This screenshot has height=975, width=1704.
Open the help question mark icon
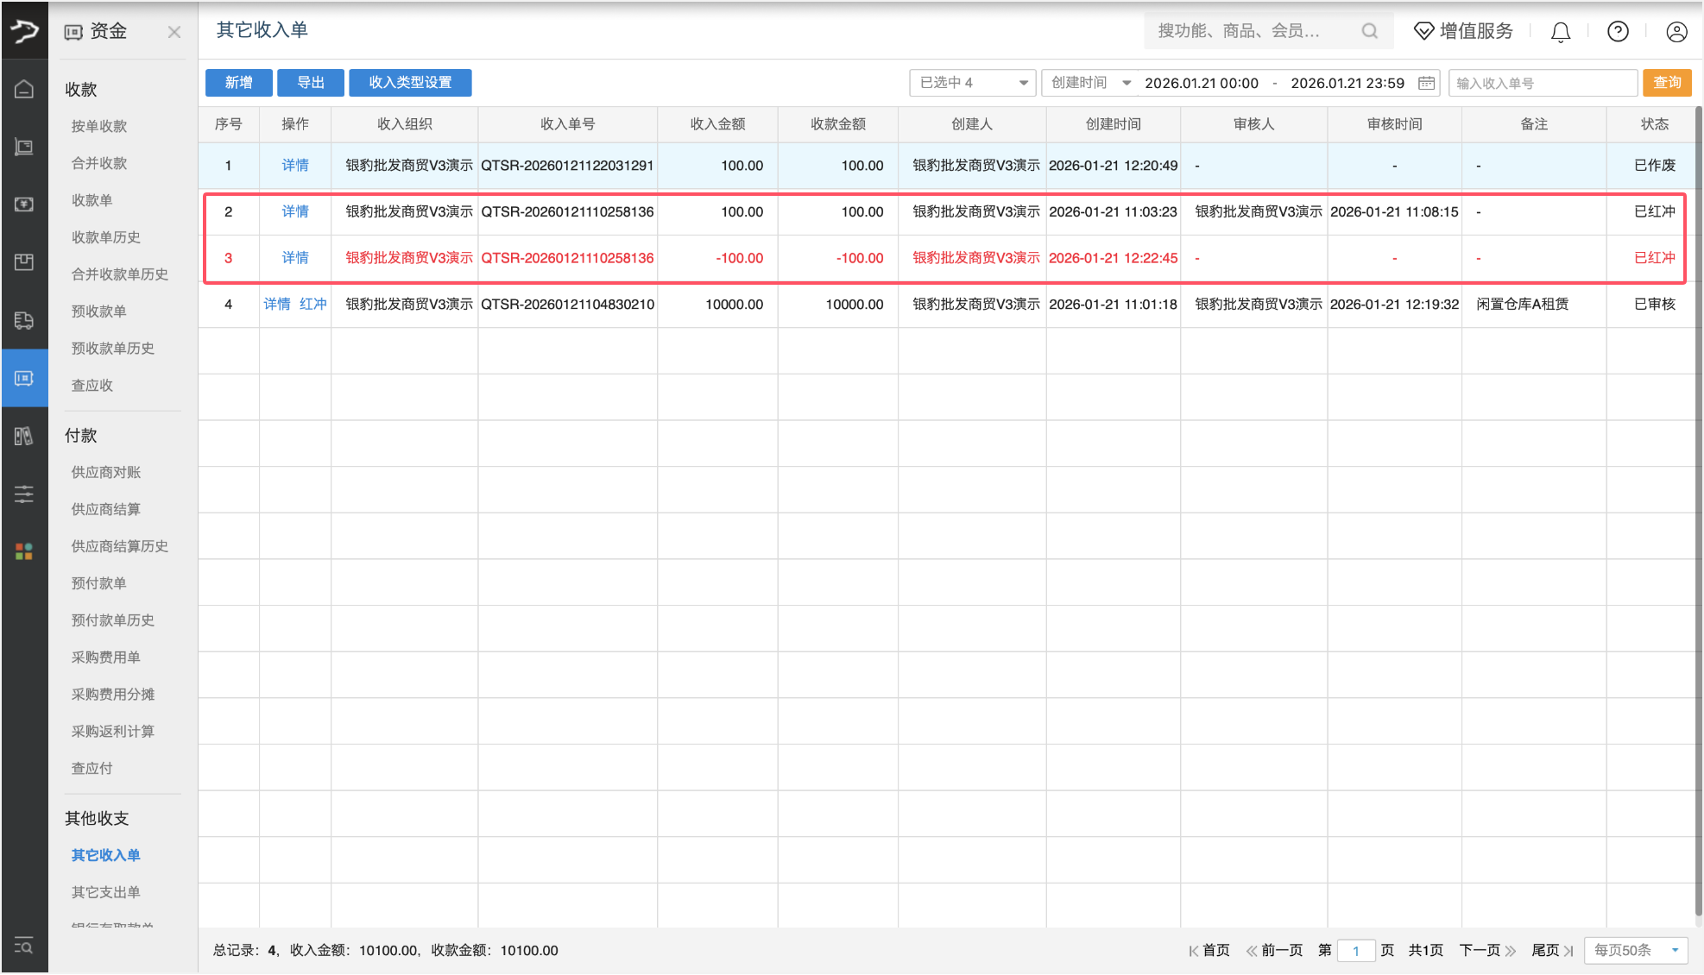tap(1618, 32)
